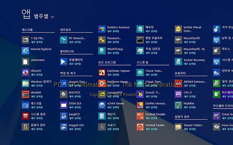Select the 네트워크 category header
The height and width of the screenshot is (145, 233).
(65, 30)
